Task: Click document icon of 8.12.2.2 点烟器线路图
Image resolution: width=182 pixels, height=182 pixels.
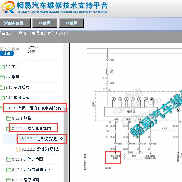Action: [x=19, y=149]
